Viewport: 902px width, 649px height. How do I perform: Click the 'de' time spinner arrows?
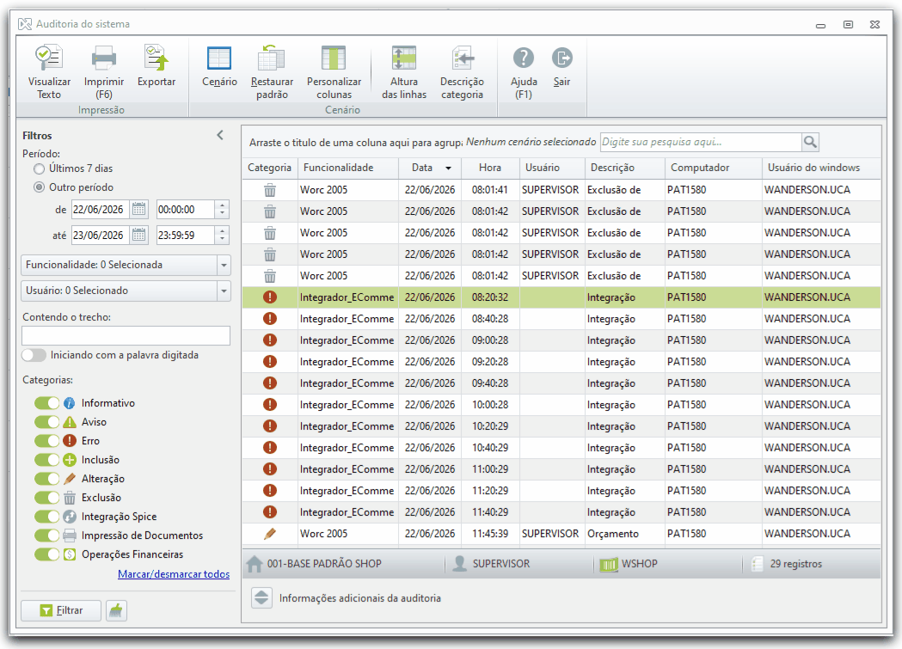[x=222, y=209]
